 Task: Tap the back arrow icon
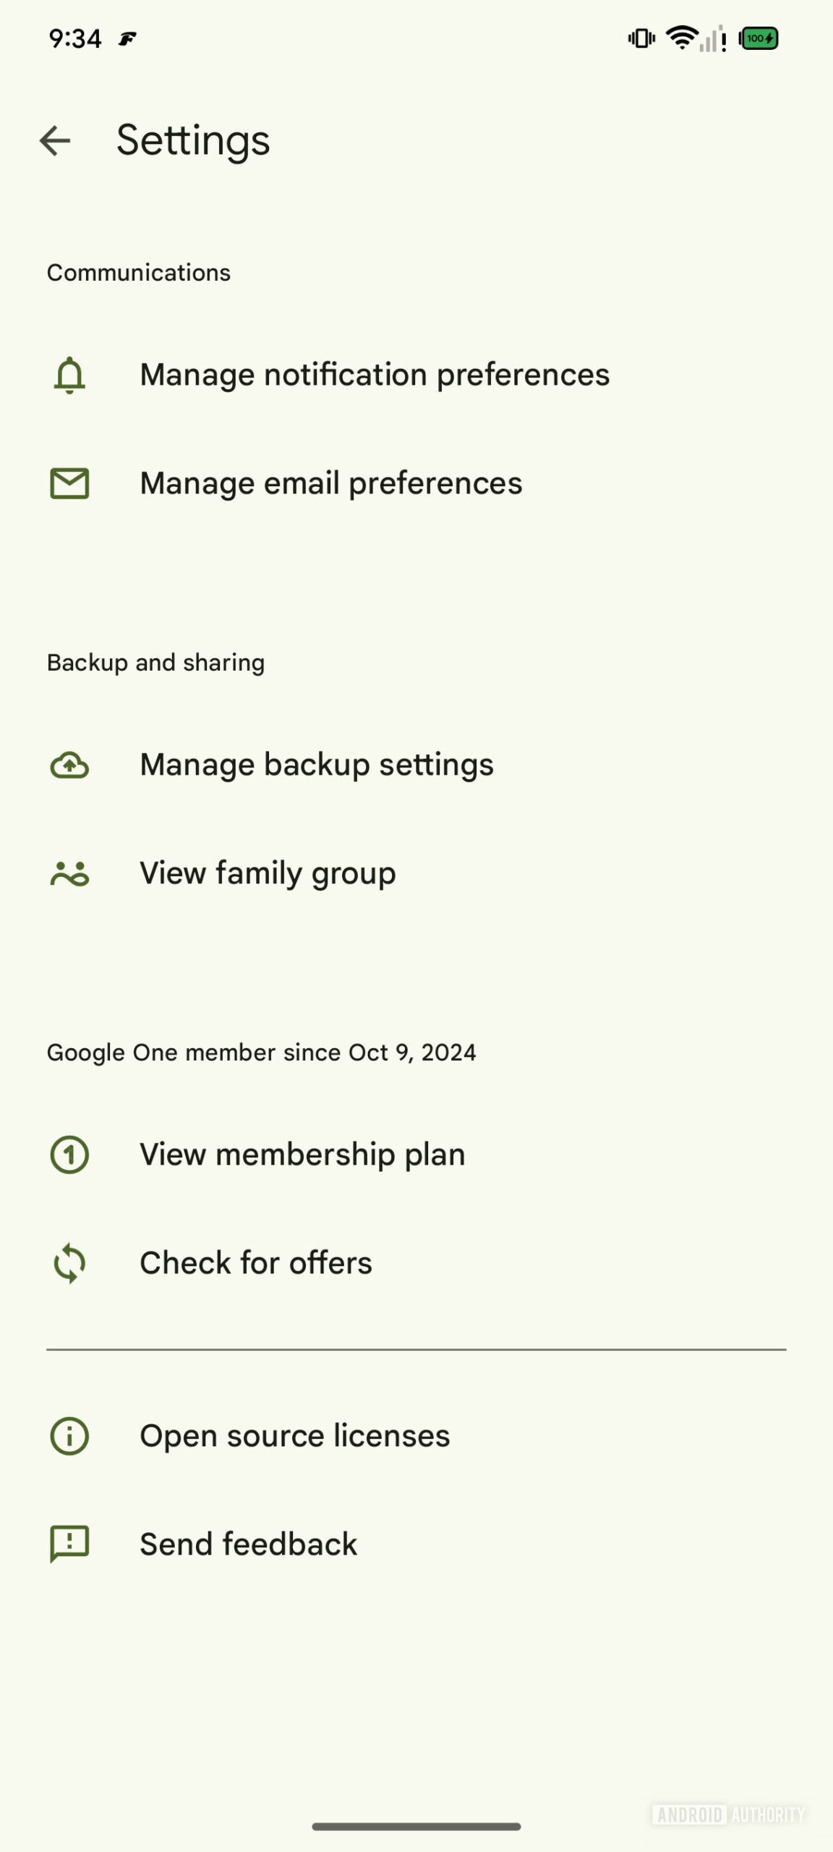[x=55, y=140]
